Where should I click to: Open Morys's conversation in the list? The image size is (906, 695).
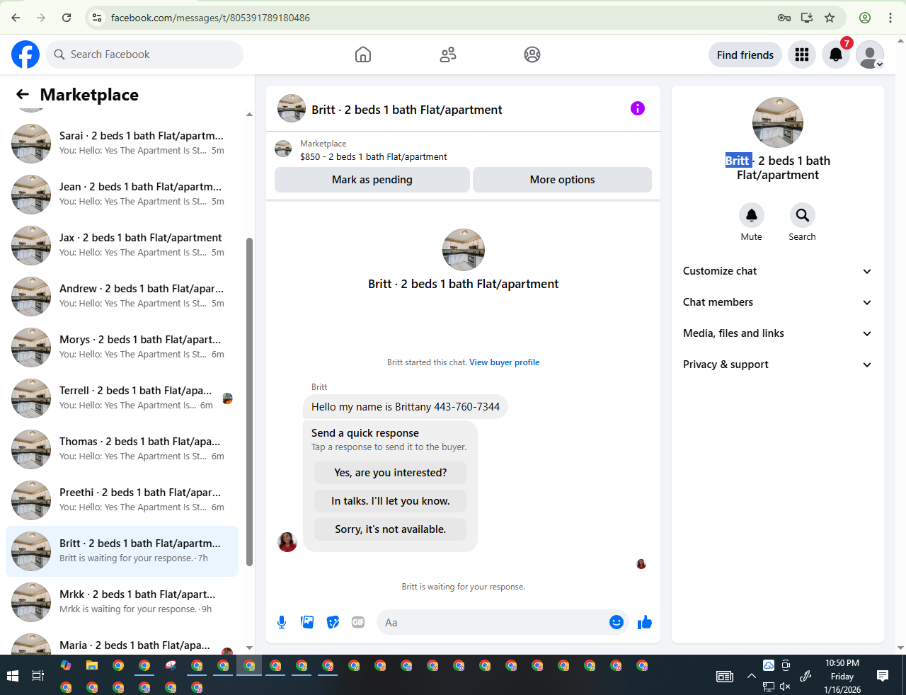coord(122,347)
